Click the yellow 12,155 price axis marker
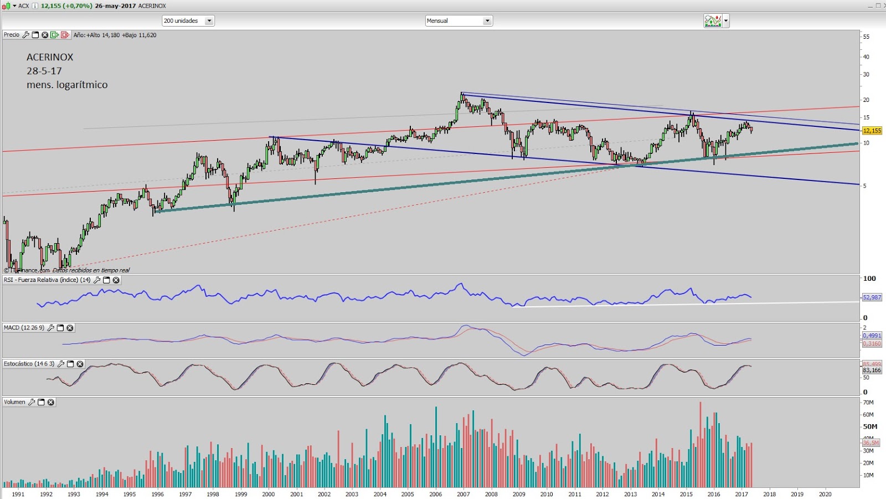Viewport: 886px width, 499px height. (x=872, y=131)
